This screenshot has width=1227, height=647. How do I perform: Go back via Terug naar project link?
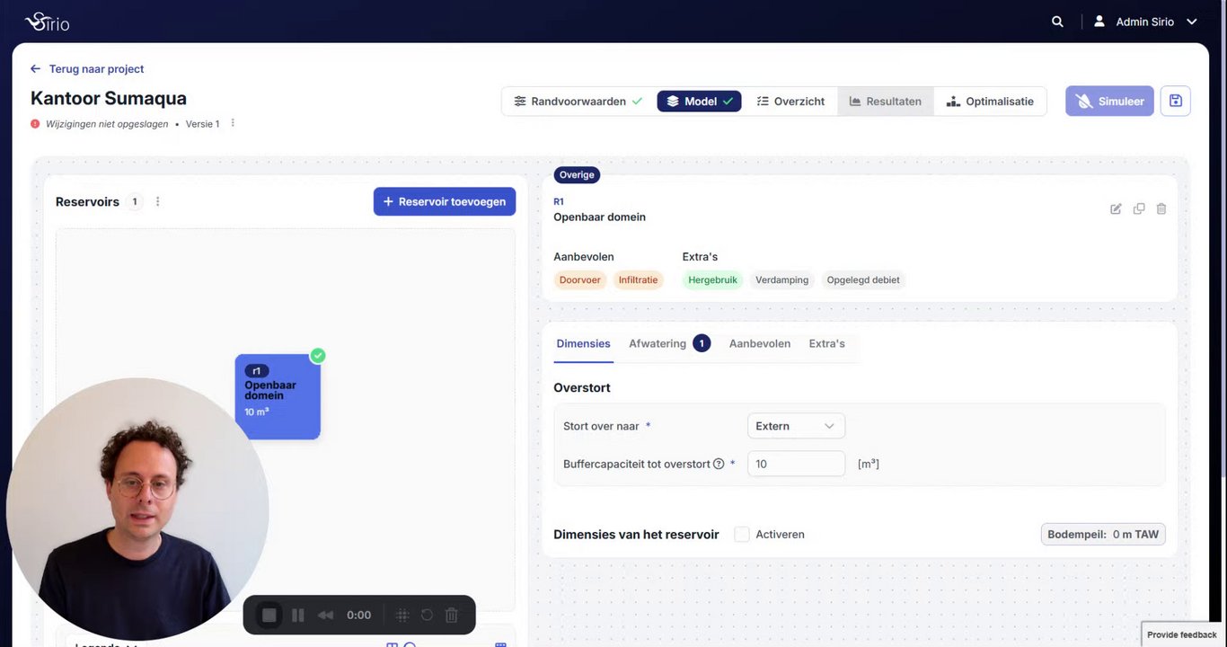click(87, 68)
